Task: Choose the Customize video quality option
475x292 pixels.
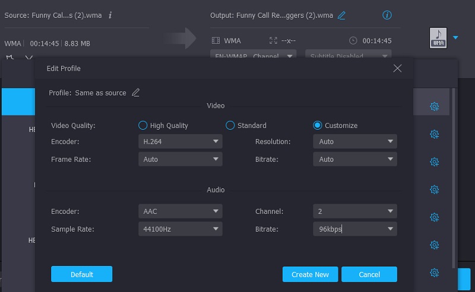Action: (x=318, y=126)
